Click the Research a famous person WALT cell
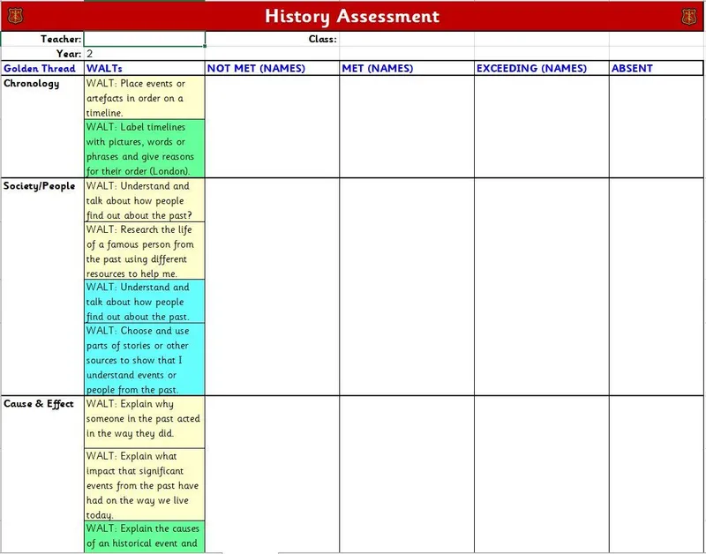 coord(145,251)
